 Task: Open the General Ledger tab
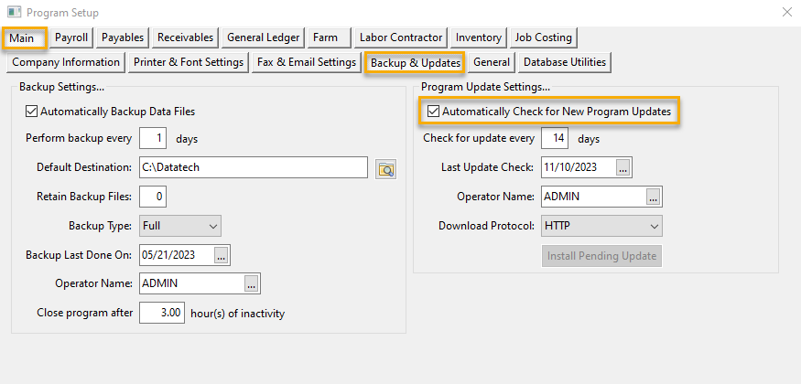265,37
